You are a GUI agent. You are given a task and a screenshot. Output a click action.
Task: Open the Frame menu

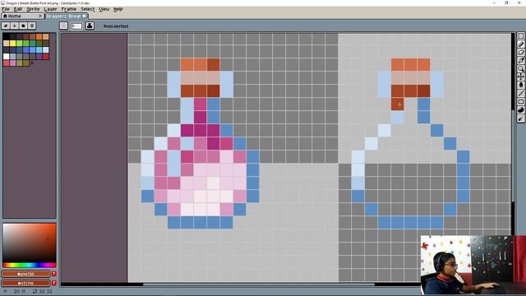click(x=69, y=9)
